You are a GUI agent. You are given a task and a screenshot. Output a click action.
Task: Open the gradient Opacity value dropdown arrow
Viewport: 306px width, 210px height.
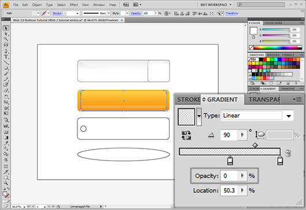point(242,176)
